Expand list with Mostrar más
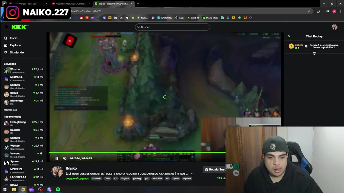The width and height of the screenshot is (344, 193). (x=10, y=110)
